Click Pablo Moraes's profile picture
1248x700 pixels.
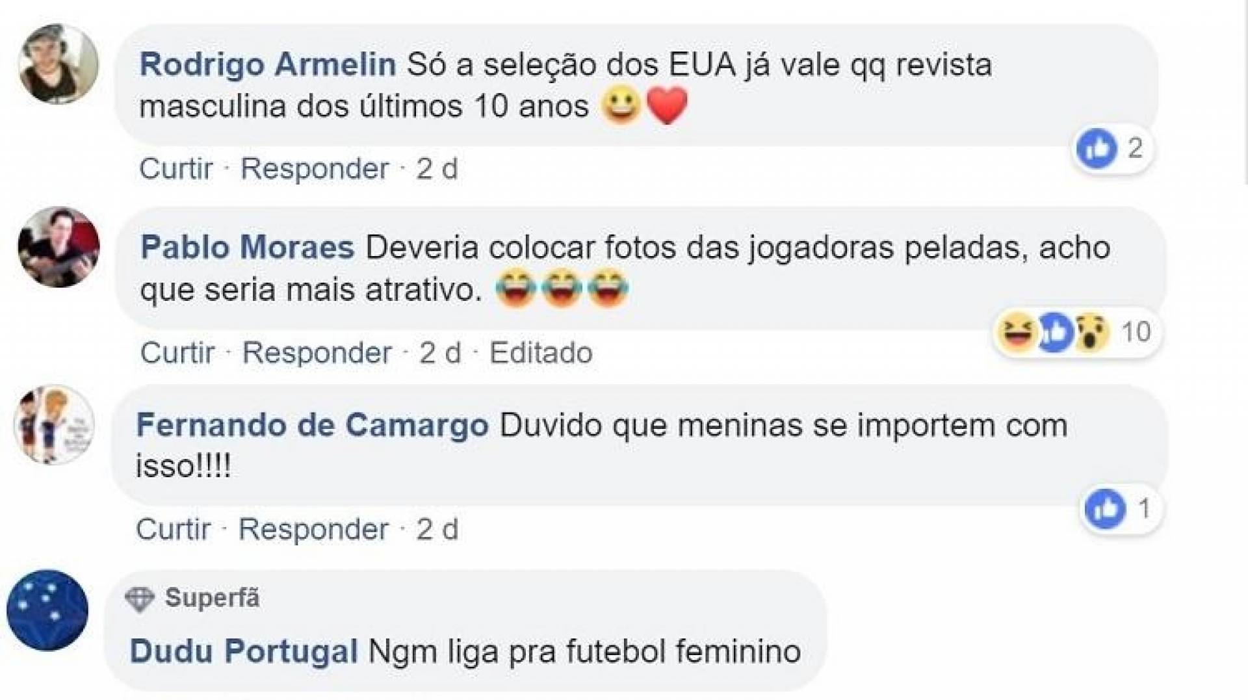coord(58,247)
